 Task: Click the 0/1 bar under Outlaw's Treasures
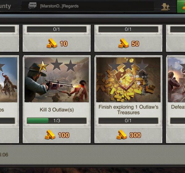(x=128, y=120)
